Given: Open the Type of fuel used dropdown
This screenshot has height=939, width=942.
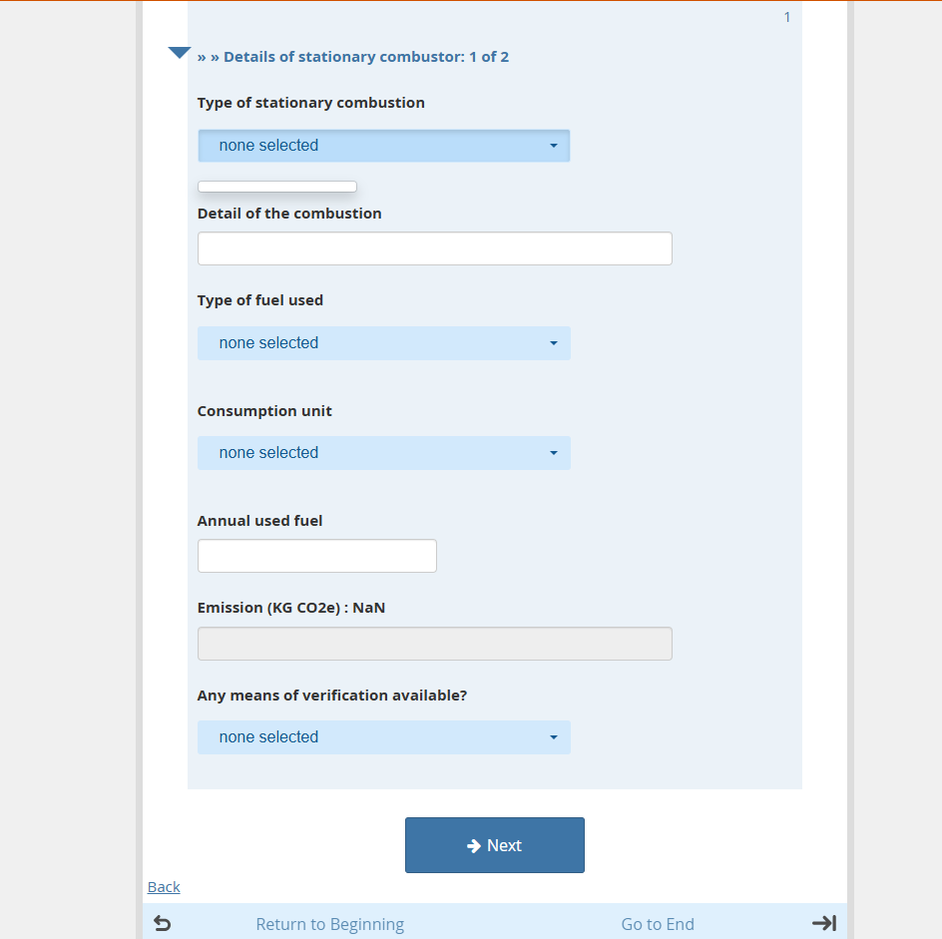Looking at the screenshot, I should (x=383, y=343).
